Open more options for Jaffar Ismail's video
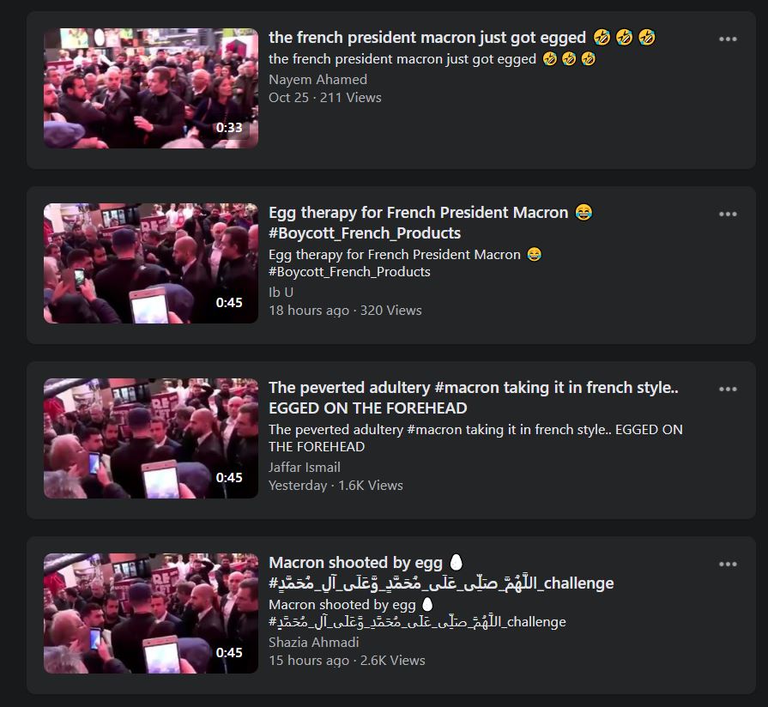The image size is (768, 707). coord(728,390)
